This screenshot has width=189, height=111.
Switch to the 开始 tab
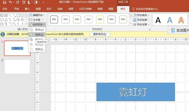(16, 9)
